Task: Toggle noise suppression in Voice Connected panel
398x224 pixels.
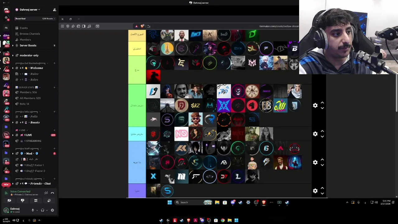Action: click(x=46, y=193)
